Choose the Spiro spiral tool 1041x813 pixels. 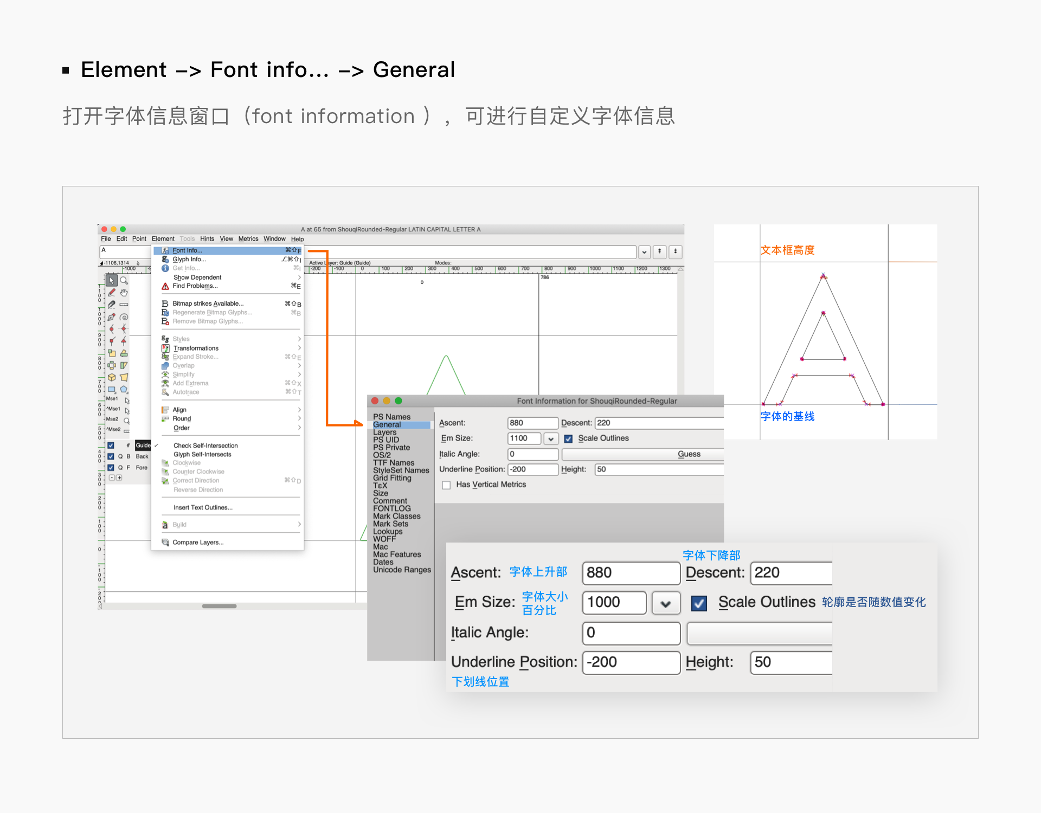[124, 317]
